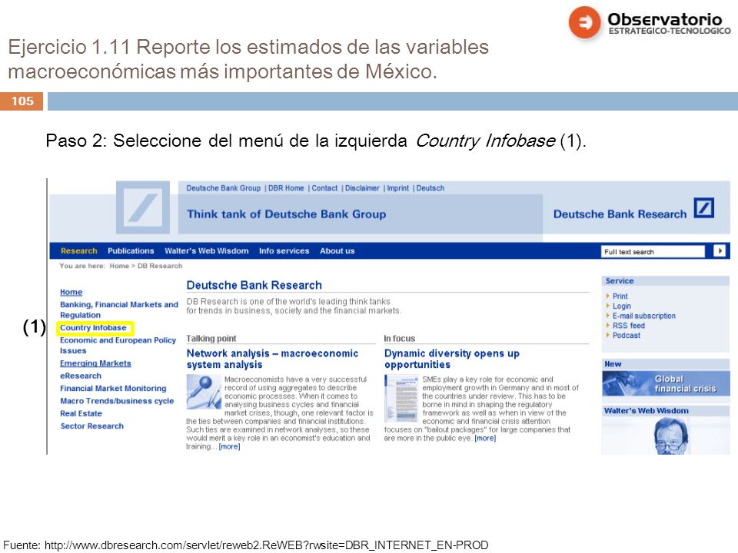
Task: Click Walter's Web Wisdom sidebar heading
Action: [x=647, y=410]
